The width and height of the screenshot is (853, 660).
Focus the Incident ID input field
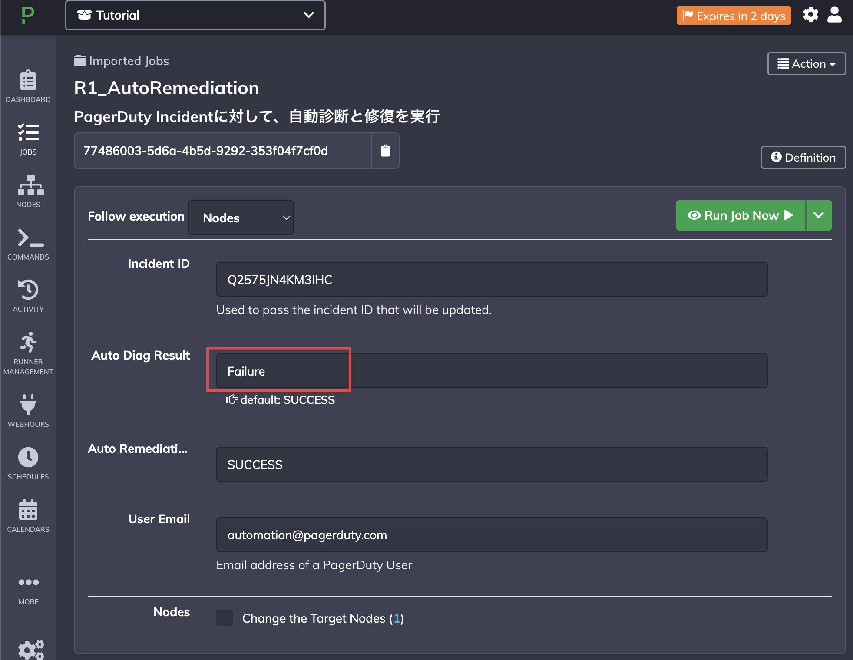pyautogui.click(x=492, y=279)
